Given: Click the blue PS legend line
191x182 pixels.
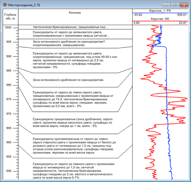Looking at the screenshot, I should pyautogui.click(x=160, y=13).
